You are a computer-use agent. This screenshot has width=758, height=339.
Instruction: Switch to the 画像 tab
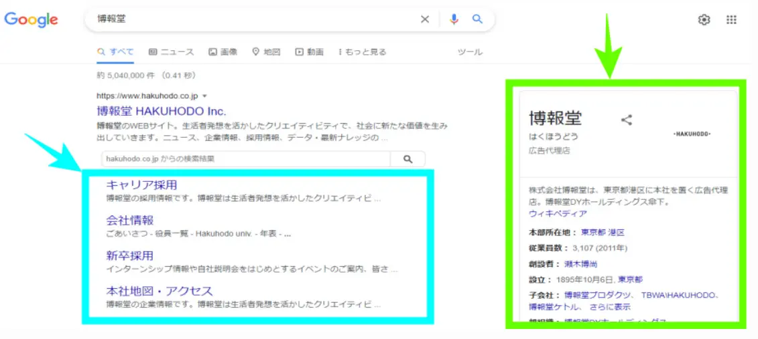[x=223, y=52]
